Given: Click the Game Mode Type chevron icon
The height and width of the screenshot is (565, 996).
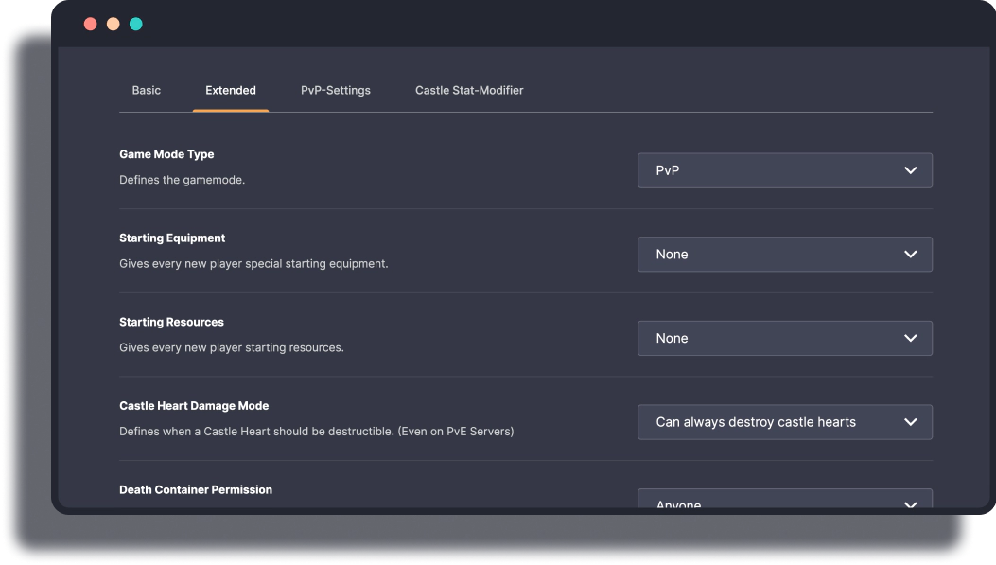Looking at the screenshot, I should (910, 170).
